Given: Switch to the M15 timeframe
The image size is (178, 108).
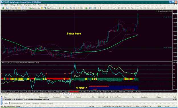Looking at the screenshot, I should [x=145, y=8].
